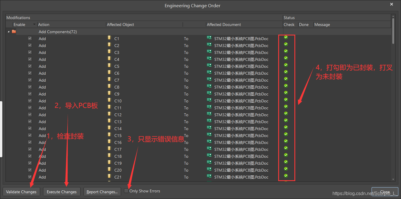Collapse the Add Components(72) group

pos(8,32)
